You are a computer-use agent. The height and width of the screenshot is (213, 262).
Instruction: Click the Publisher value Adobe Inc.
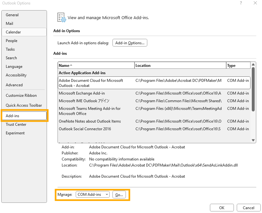click(98, 153)
